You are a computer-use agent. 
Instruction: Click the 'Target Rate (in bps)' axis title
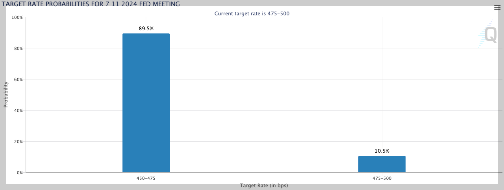[x=264, y=185]
